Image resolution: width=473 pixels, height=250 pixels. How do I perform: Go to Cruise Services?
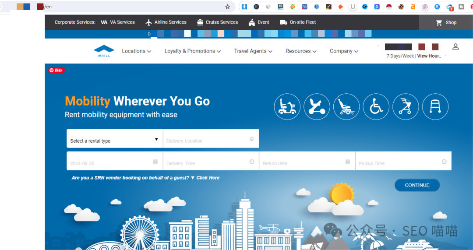pyautogui.click(x=217, y=22)
